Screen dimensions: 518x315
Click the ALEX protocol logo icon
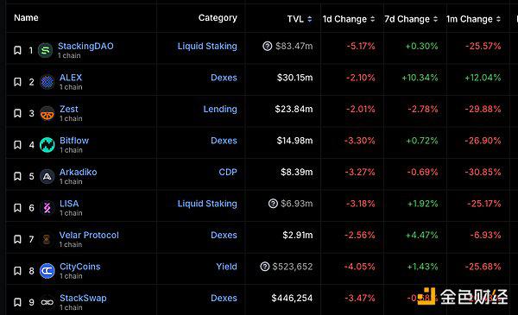pyautogui.click(x=47, y=82)
